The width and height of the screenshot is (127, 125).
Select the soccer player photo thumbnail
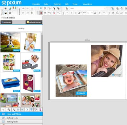(x=10, y=42)
